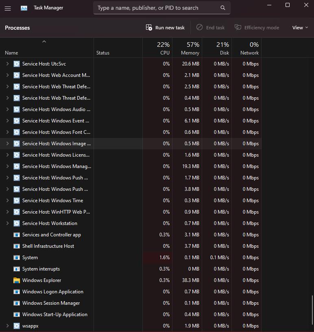
Task: Sort processes by Memory column
Action: [x=187, y=48]
